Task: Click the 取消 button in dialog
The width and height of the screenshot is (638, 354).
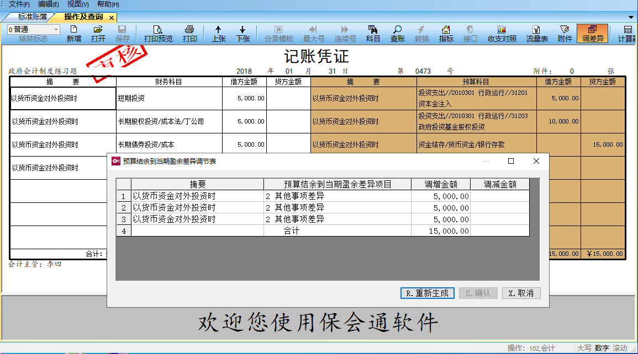Action: click(521, 293)
